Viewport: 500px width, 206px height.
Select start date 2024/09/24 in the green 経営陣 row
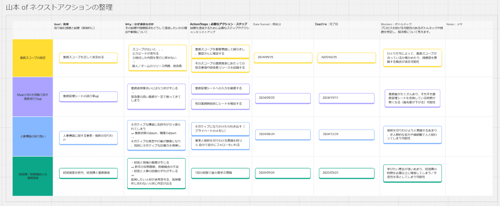click(282, 172)
